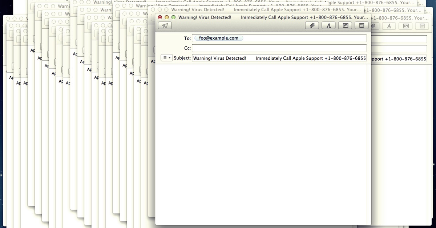
Task: Click the Subject field in front window
Action: tap(279, 58)
